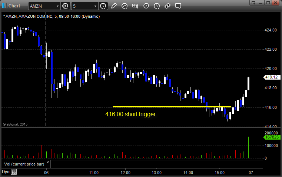
Task: Click the 06 date axis label
Action: point(46,173)
